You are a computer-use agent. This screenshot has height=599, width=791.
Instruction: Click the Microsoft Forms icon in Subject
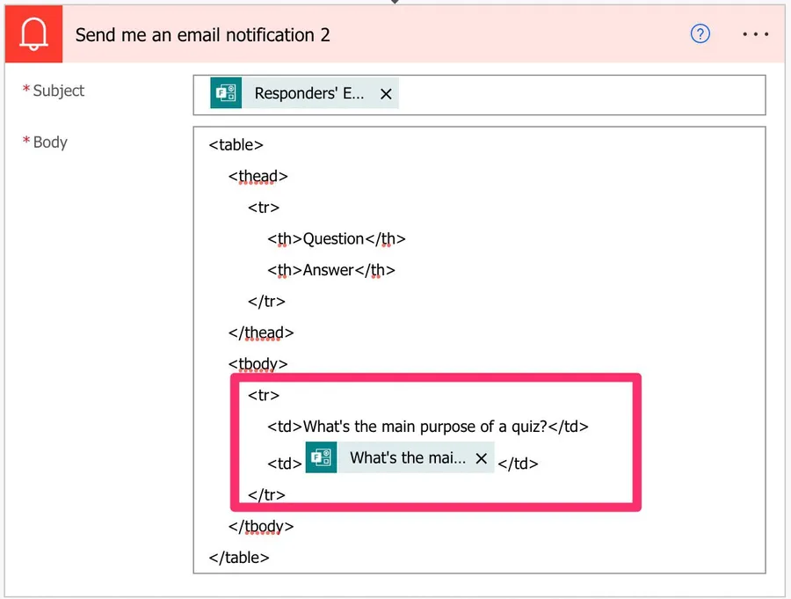click(226, 93)
